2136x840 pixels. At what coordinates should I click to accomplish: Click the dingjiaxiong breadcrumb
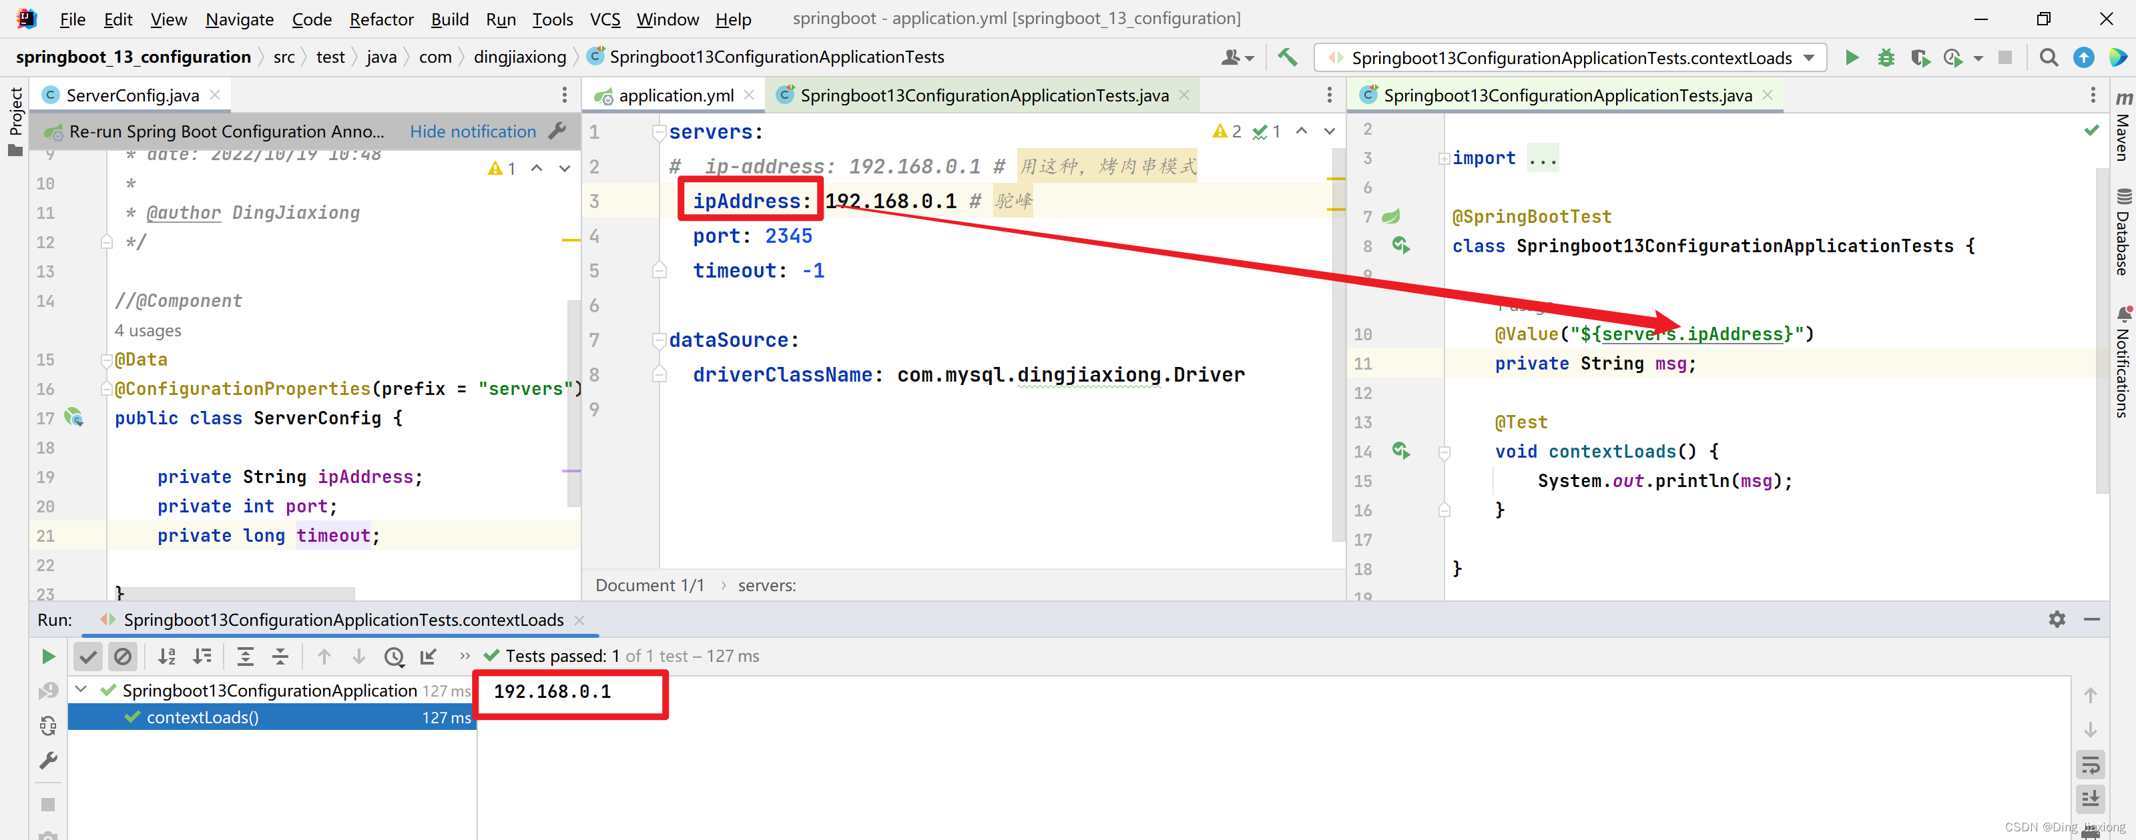[519, 57]
